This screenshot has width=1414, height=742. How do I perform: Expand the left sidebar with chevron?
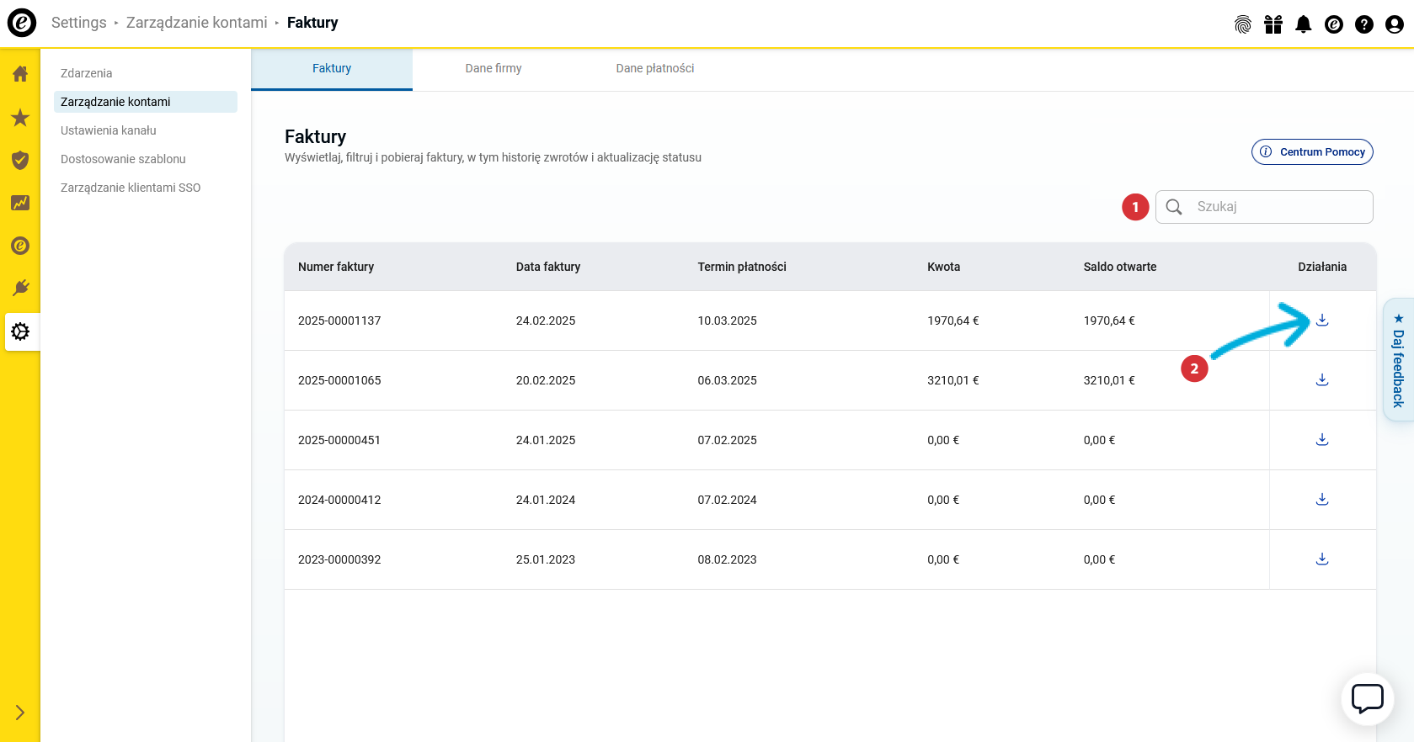coord(20,713)
